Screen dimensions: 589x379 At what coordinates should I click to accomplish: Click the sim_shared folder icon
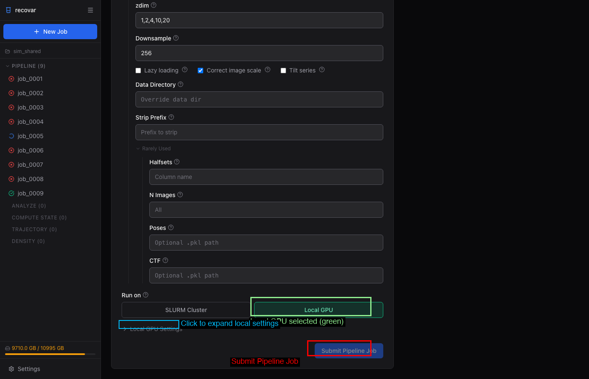[x=8, y=51]
